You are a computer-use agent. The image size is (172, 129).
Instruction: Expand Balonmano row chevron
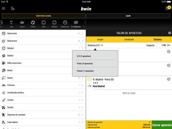pos(82,41)
